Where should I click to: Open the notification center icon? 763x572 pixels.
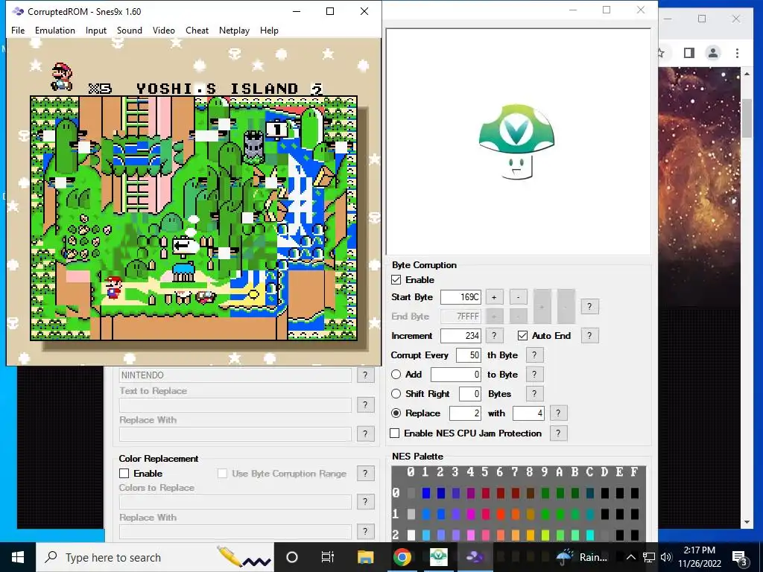coord(740,559)
